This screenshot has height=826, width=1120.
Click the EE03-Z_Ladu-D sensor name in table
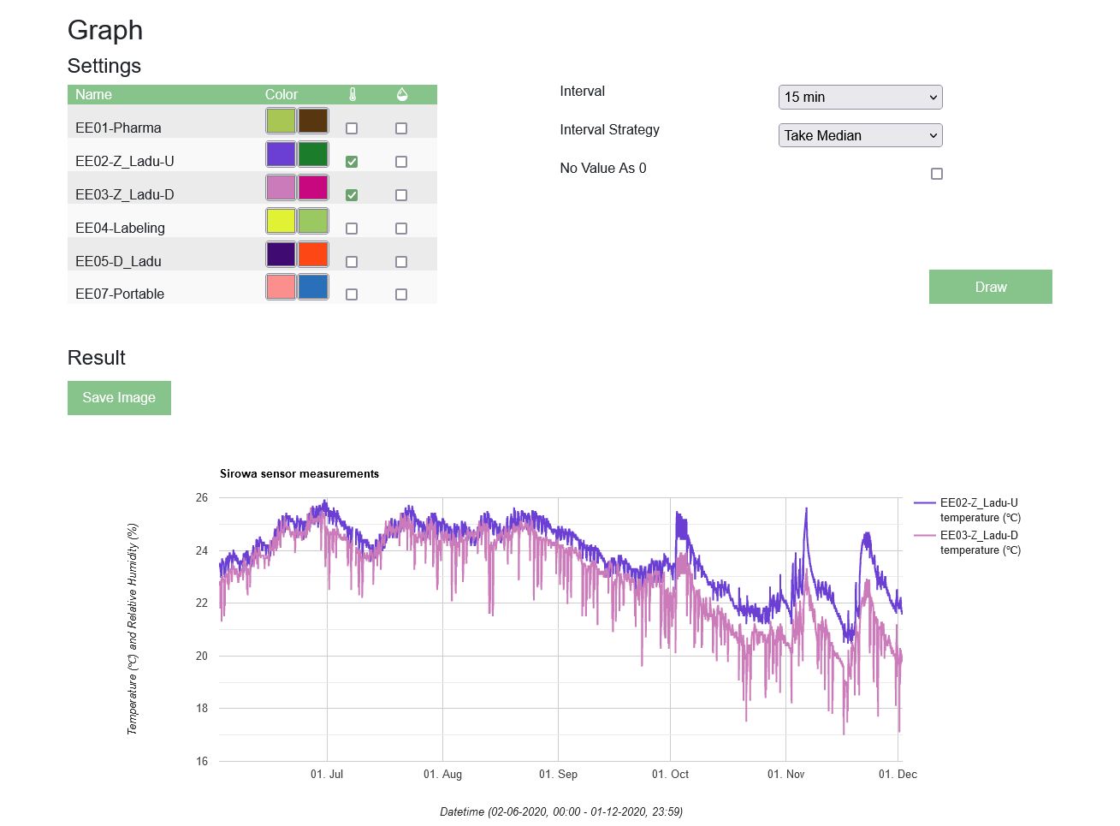point(125,195)
